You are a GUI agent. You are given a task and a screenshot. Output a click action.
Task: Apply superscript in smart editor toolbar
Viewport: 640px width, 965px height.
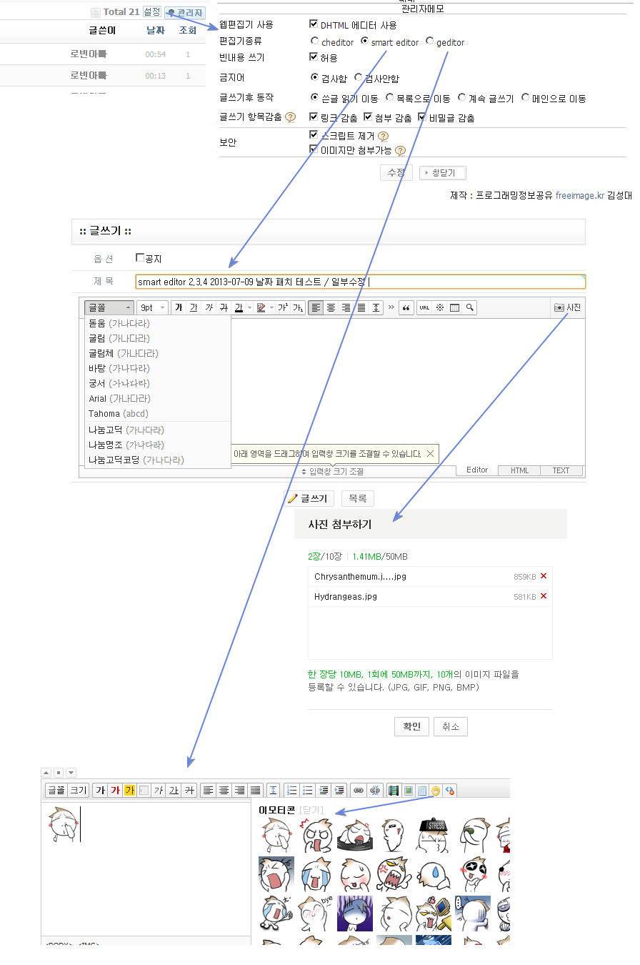282,307
